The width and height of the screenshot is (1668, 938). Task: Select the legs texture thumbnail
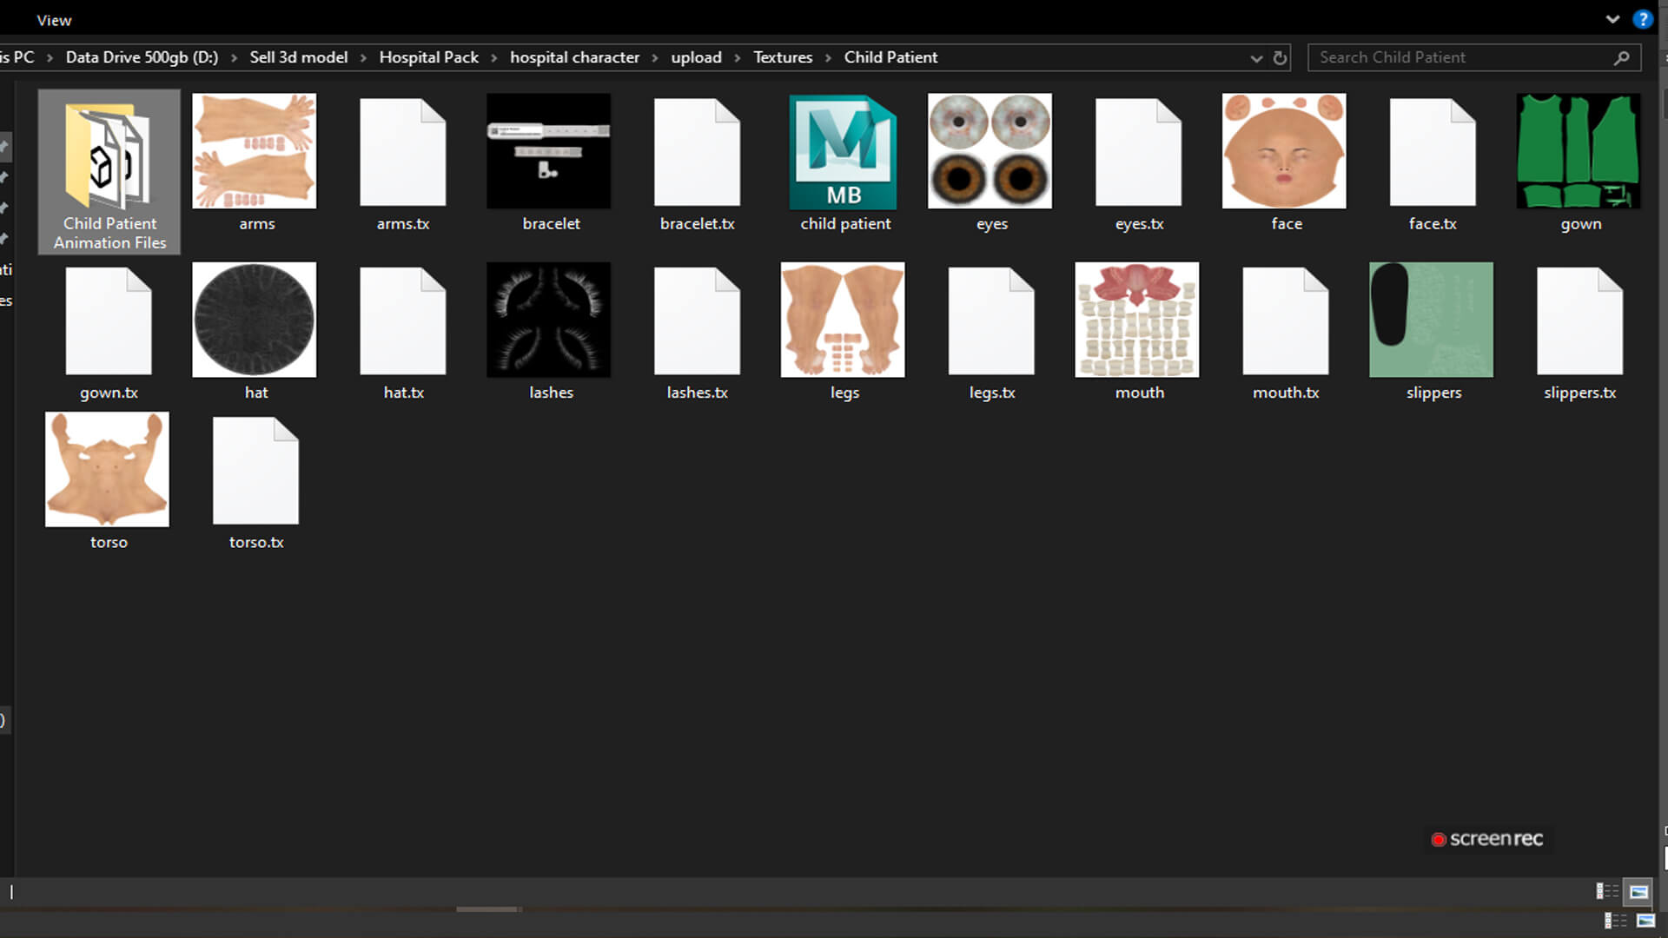tap(843, 320)
